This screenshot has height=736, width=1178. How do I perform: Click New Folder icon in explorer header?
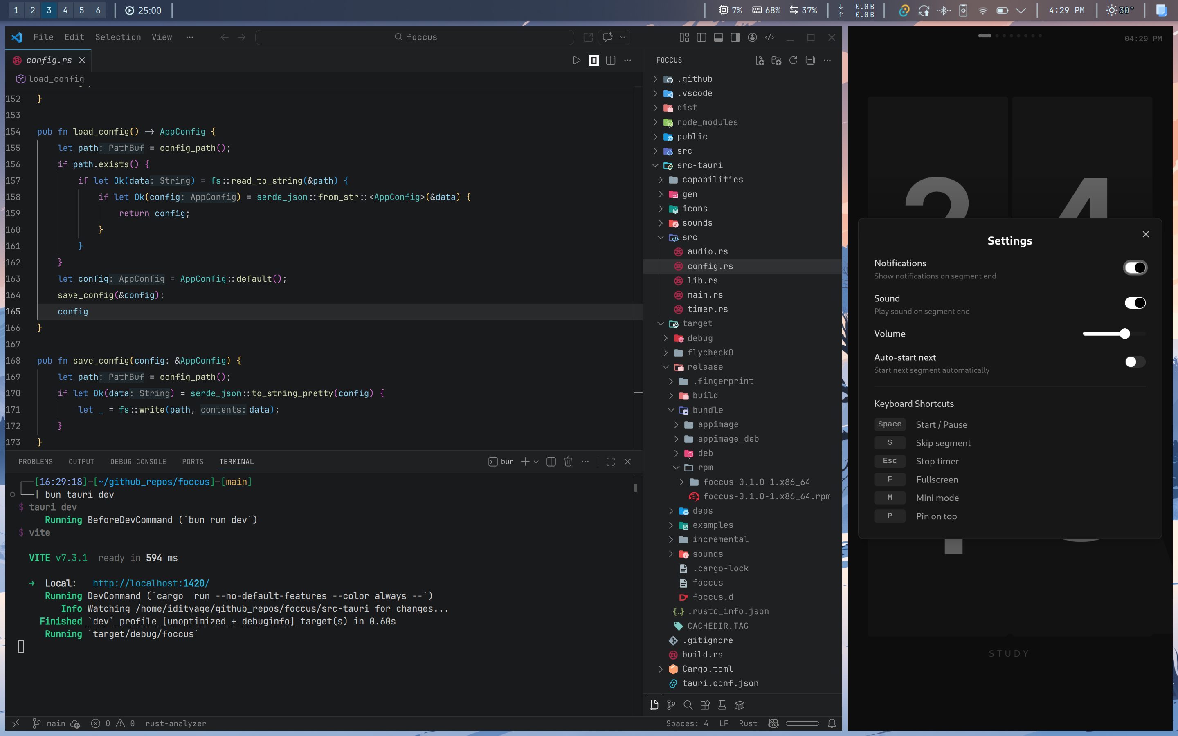pyautogui.click(x=776, y=60)
